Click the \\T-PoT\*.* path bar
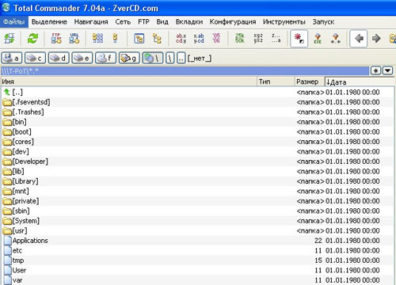Image resolution: width=396 pixels, height=285 pixels. [x=185, y=70]
